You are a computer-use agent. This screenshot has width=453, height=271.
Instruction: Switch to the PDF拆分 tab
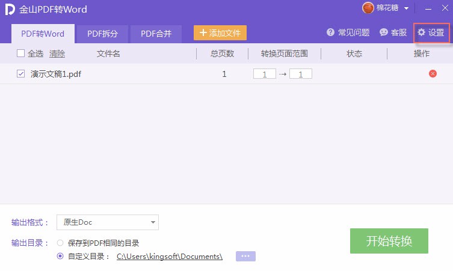(102, 34)
